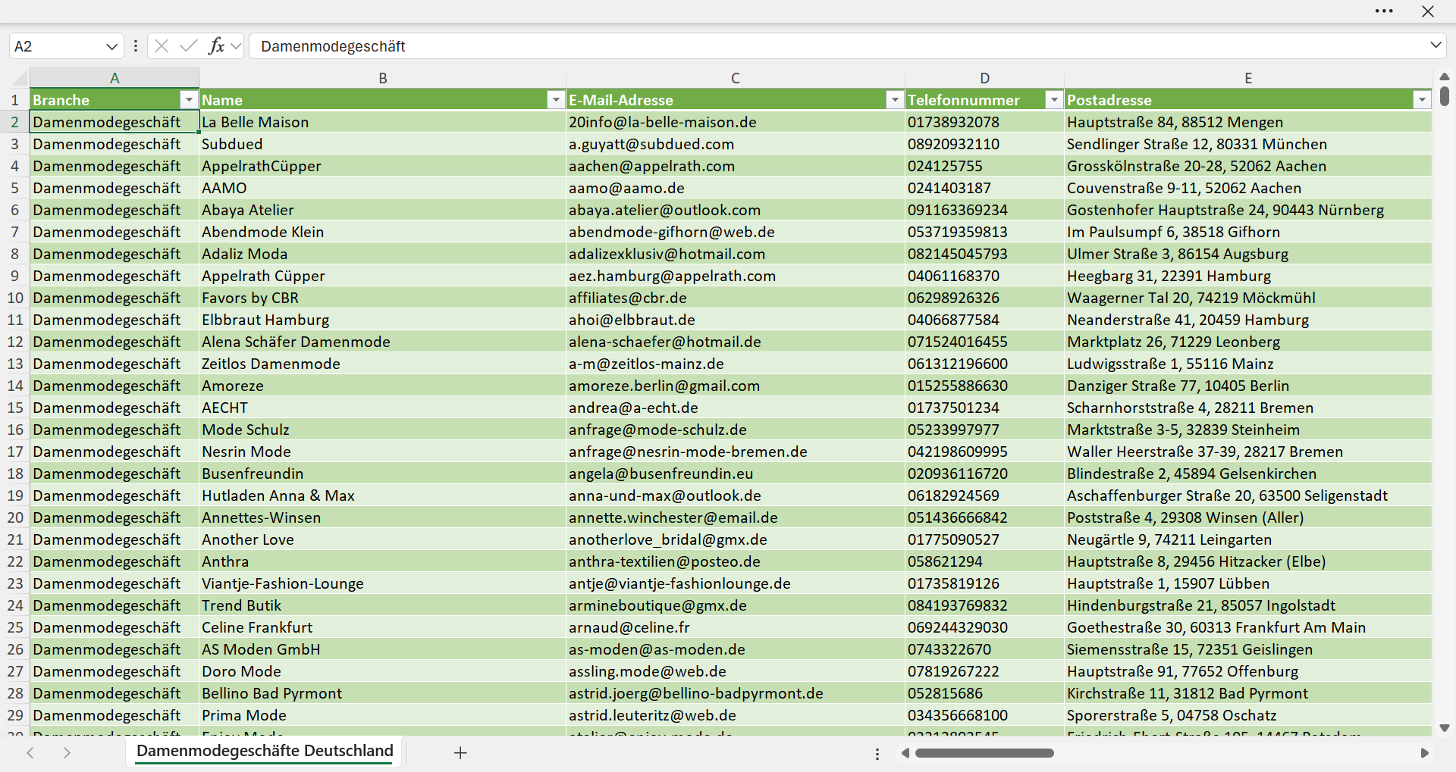
Task: Select the Damenmodegeschäfte Deutschland sheet tab
Action: coord(265,751)
